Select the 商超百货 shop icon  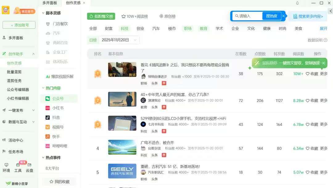(x=48, y=43)
